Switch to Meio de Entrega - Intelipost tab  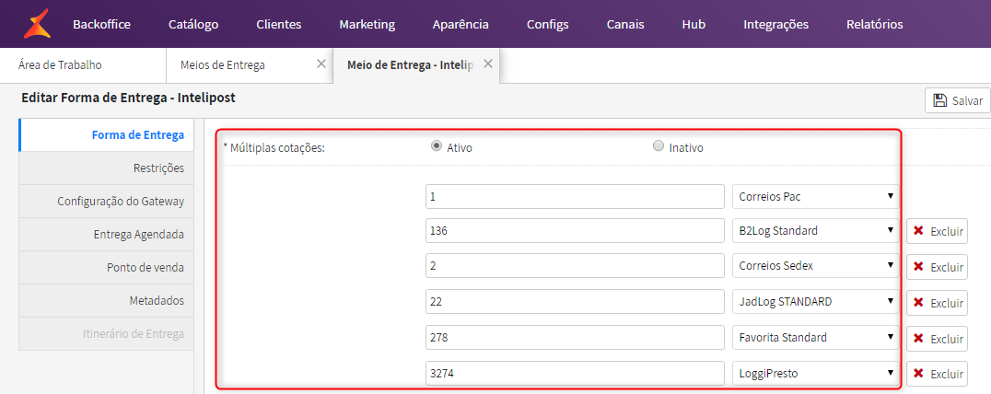click(x=416, y=64)
